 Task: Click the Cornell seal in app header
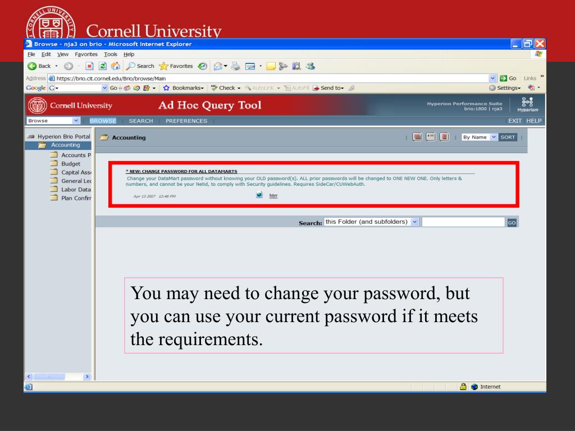pyautogui.click(x=38, y=106)
